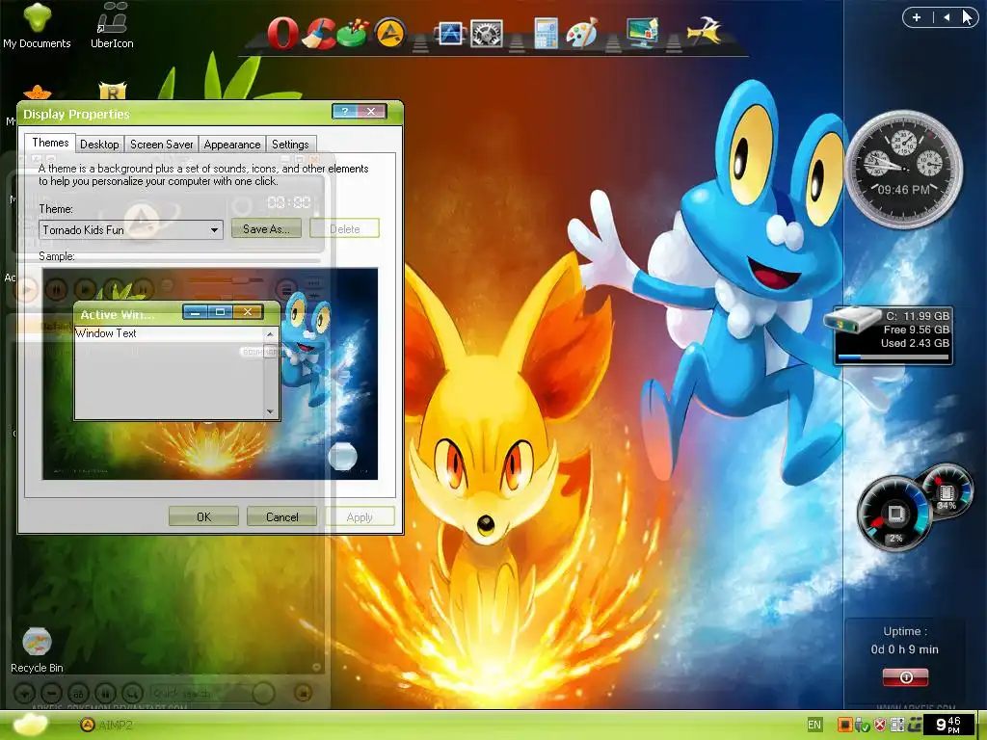Click the Apply button

(360, 516)
